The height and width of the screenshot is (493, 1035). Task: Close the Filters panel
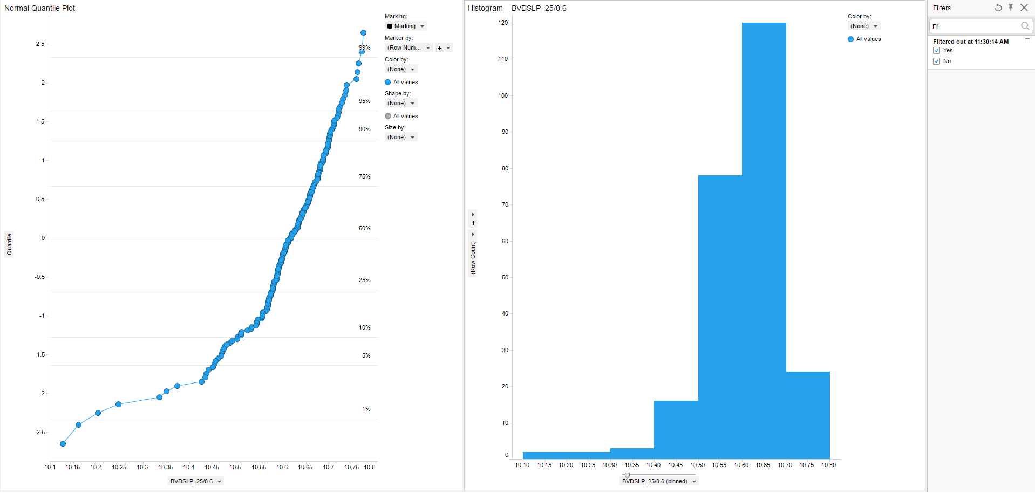[1024, 8]
